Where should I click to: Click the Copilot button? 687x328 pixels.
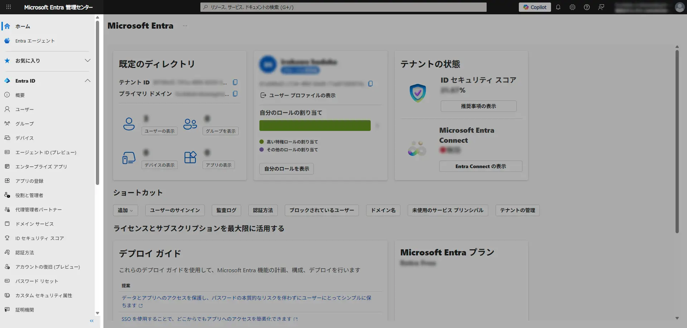click(535, 7)
